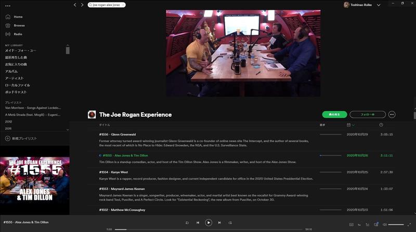Click the #1555 album art thumbnail

[35, 180]
